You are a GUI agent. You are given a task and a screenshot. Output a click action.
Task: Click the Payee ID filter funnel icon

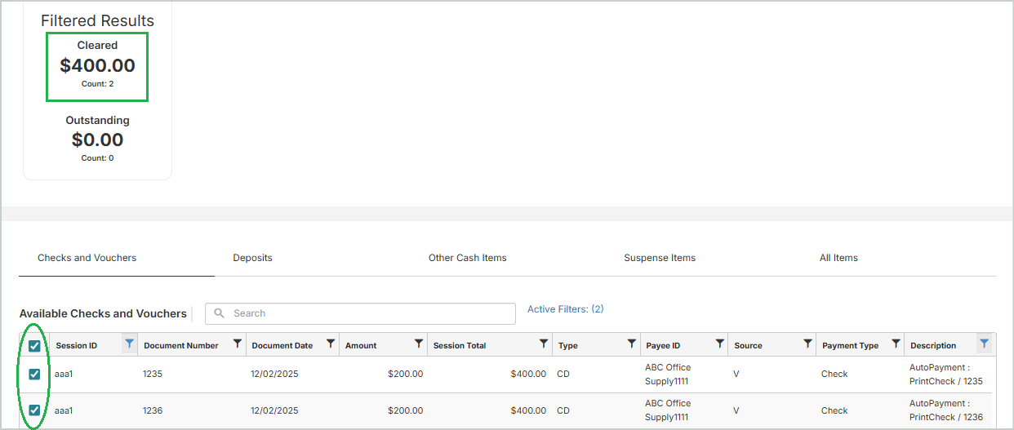pyautogui.click(x=719, y=344)
